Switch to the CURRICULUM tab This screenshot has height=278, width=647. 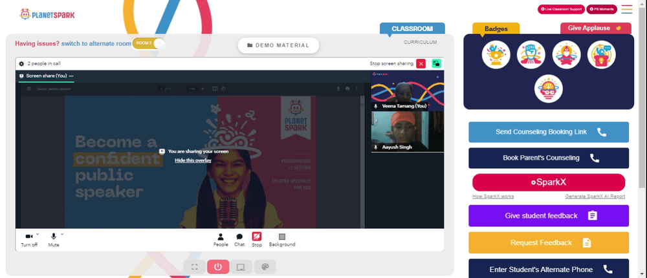pyautogui.click(x=420, y=42)
